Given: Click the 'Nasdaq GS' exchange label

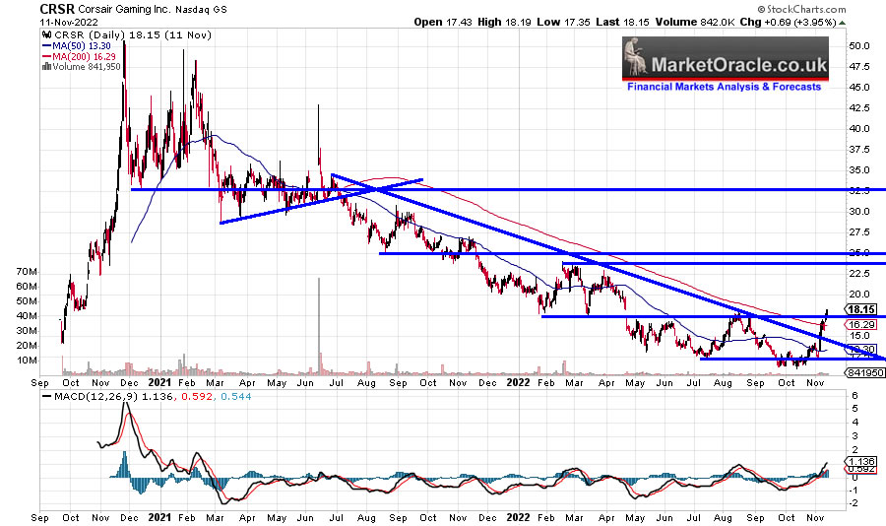Looking at the screenshot, I should point(201,10).
